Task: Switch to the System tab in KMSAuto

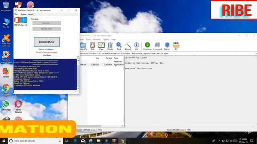Action: click(x=23, y=14)
